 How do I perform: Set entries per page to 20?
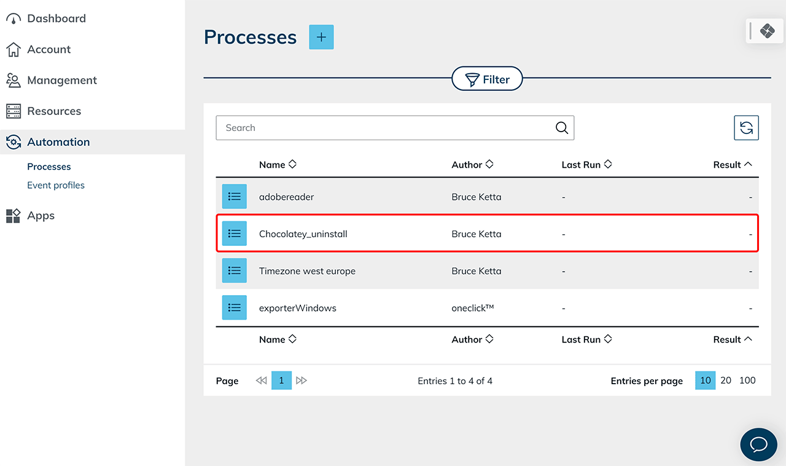pyautogui.click(x=726, y=381)
